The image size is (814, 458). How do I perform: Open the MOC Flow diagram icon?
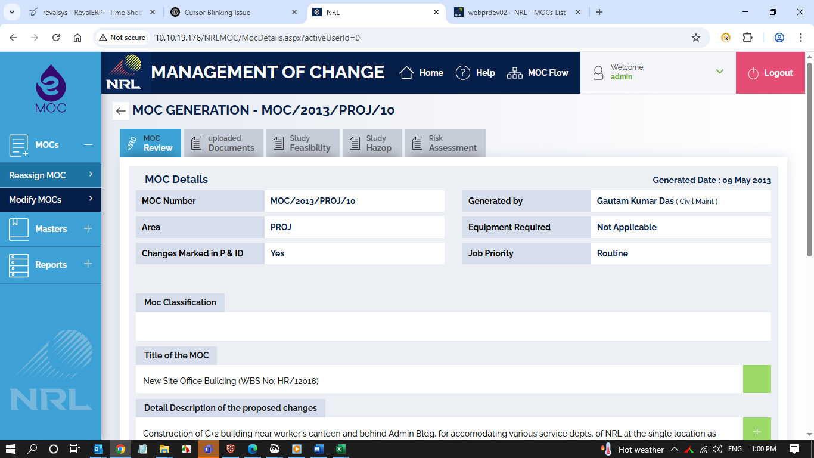pos(514,73)
